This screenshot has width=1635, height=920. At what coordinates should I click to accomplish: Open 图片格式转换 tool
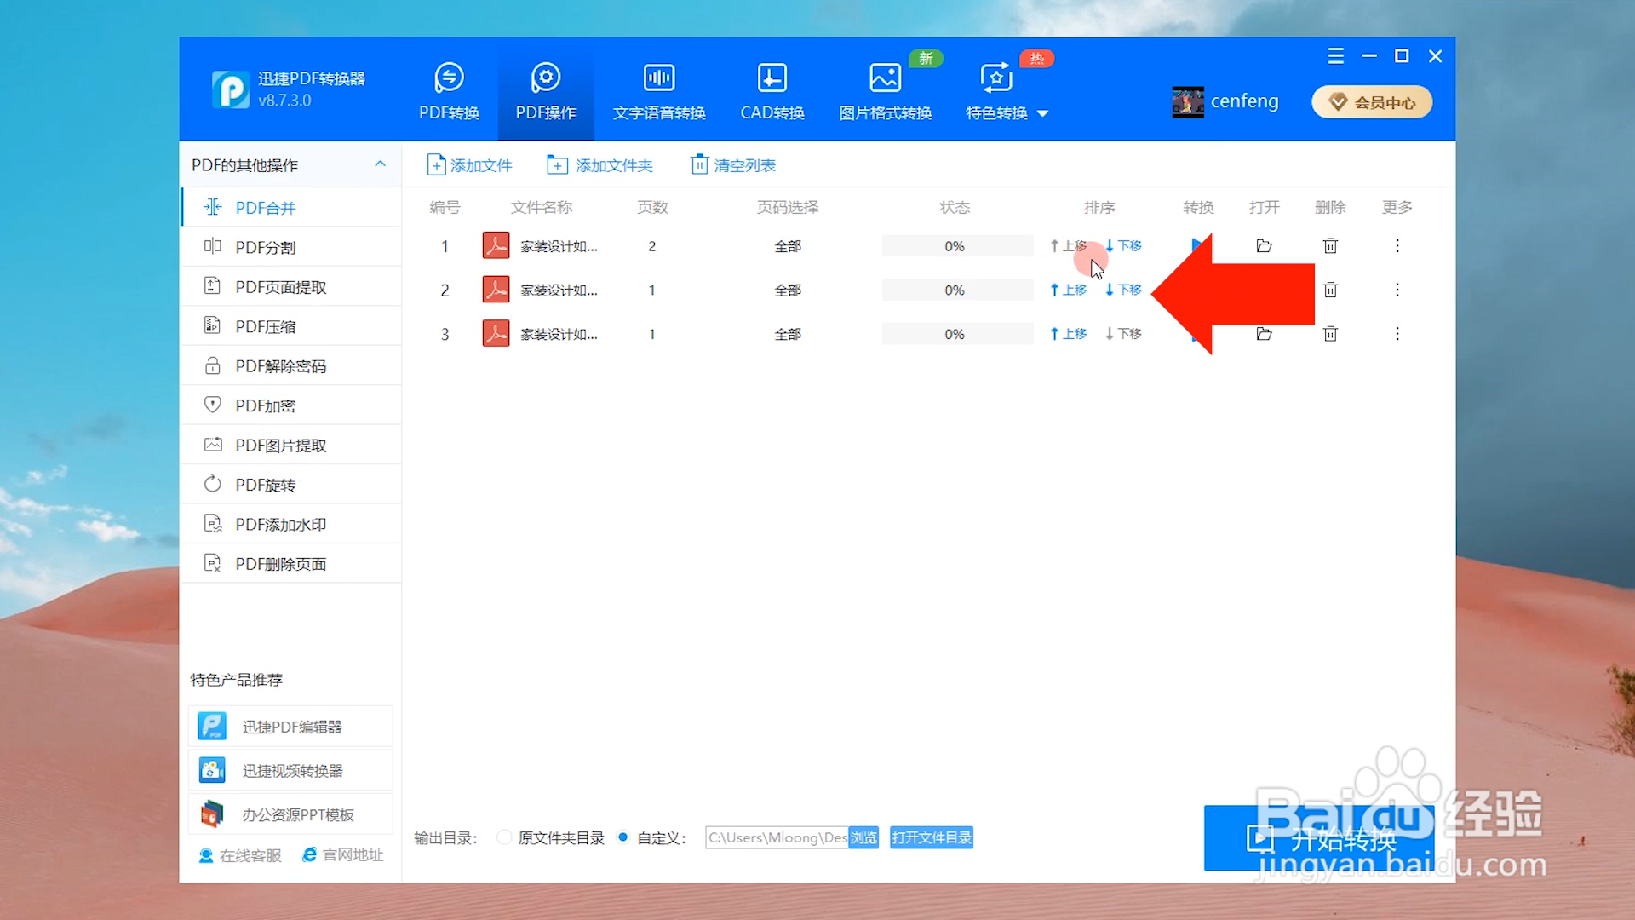[885, 78]
